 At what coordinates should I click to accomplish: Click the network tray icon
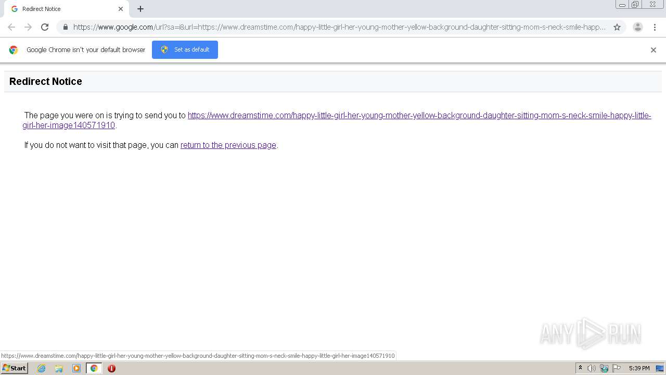[604, 368]
